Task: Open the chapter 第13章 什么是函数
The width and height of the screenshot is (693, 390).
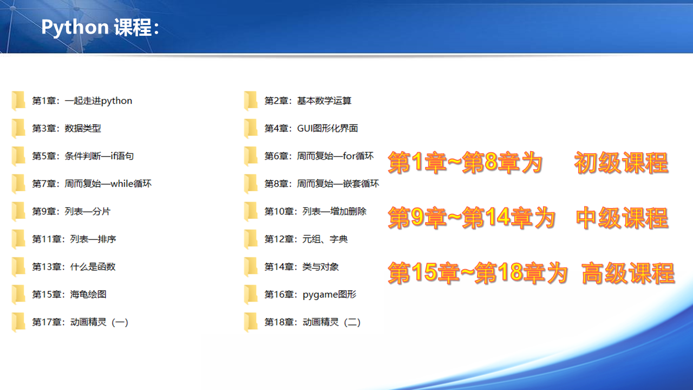Action: click(72, 266)
